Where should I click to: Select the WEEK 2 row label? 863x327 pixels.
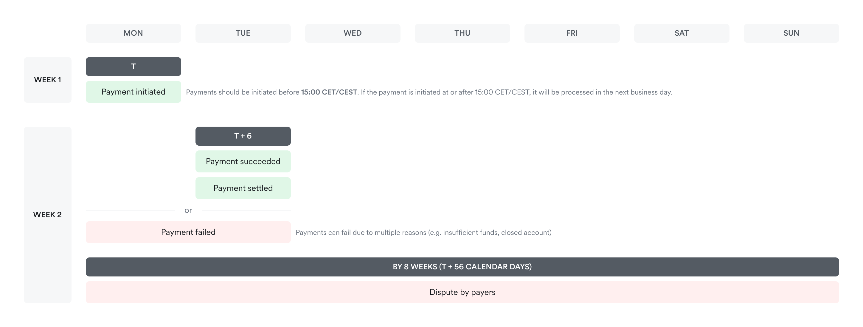point(48,215)
